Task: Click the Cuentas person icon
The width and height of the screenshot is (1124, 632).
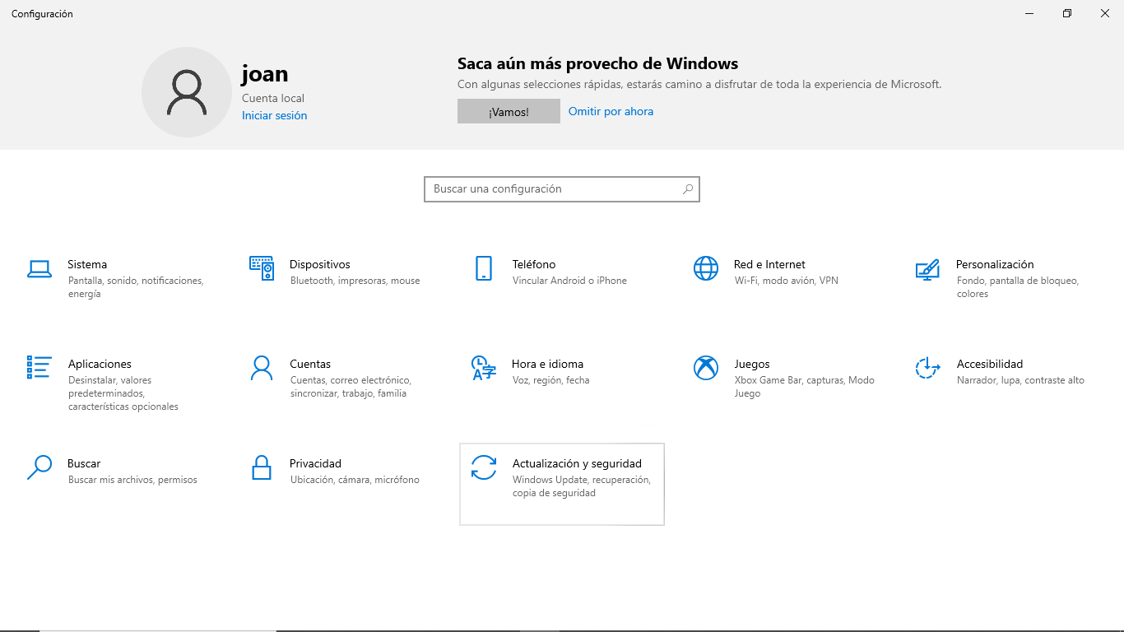Action: 261,368
